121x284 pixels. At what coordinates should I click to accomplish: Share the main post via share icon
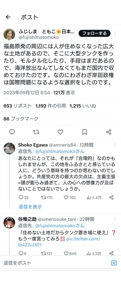click(x=109, y=132)
